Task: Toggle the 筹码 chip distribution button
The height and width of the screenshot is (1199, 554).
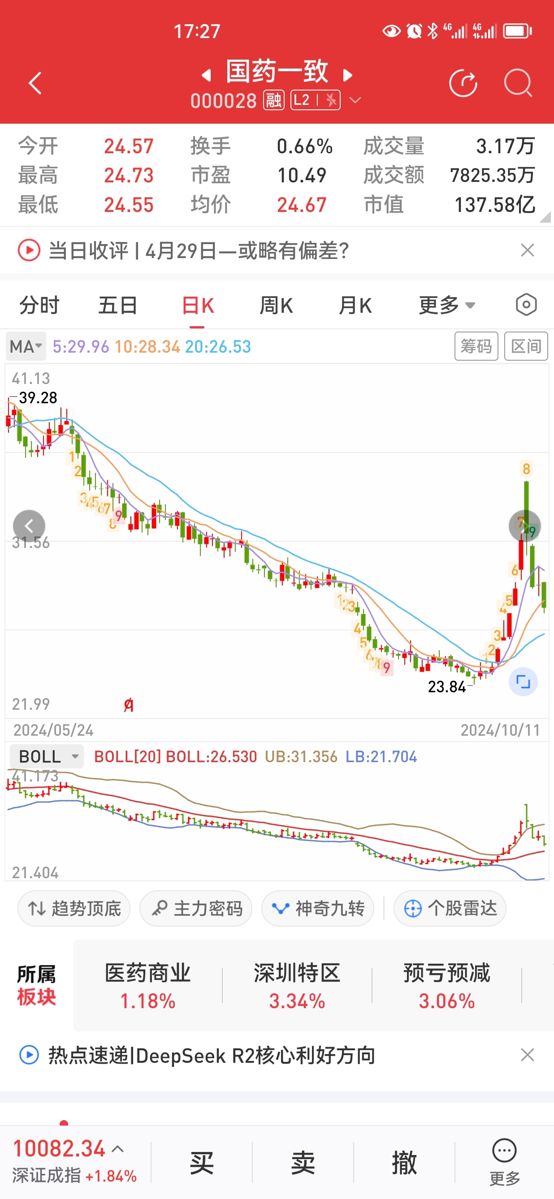Action: tap(476, 346)
